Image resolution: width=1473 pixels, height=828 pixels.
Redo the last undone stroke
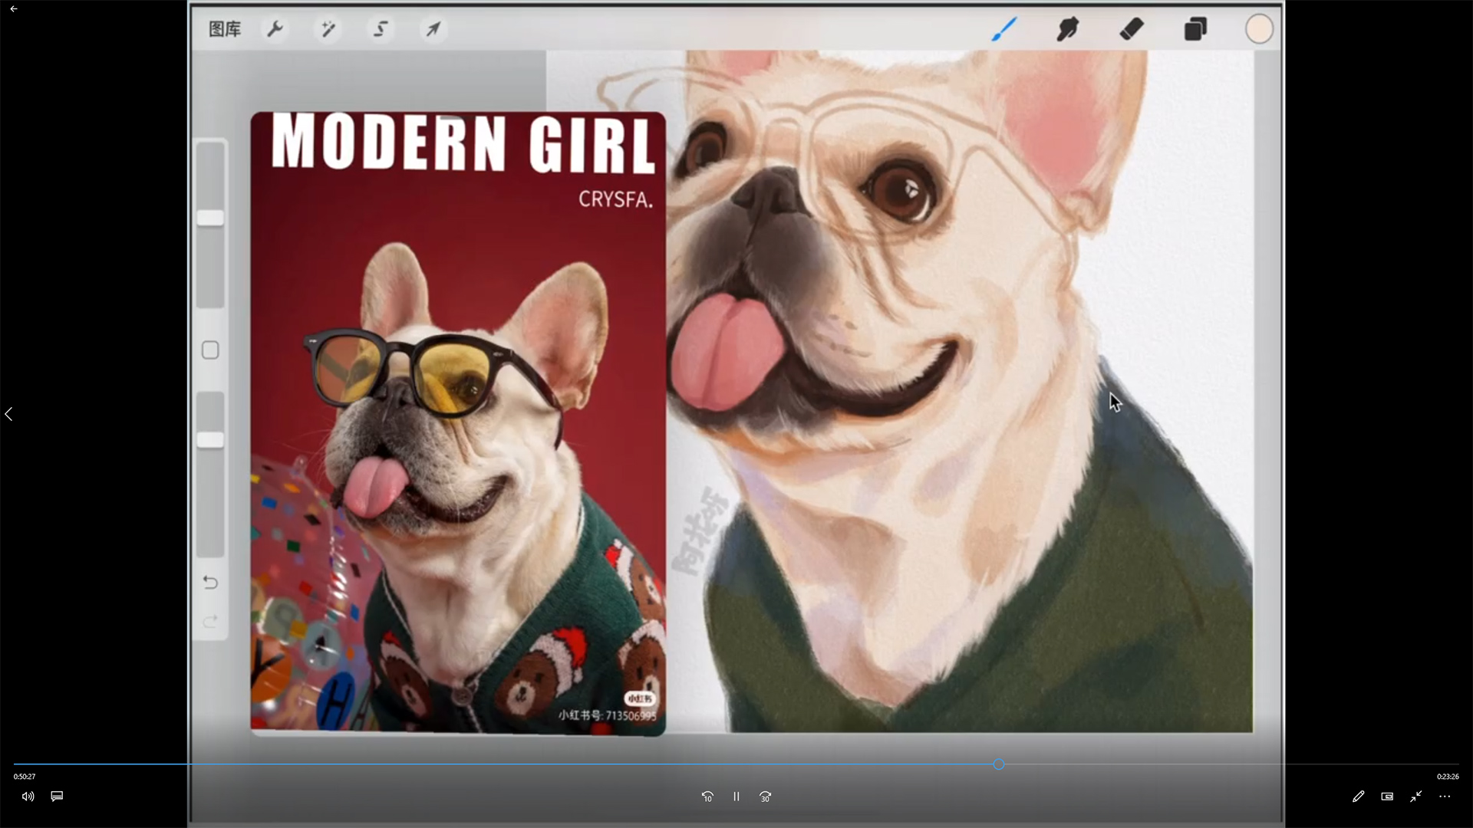coord(210,621)
